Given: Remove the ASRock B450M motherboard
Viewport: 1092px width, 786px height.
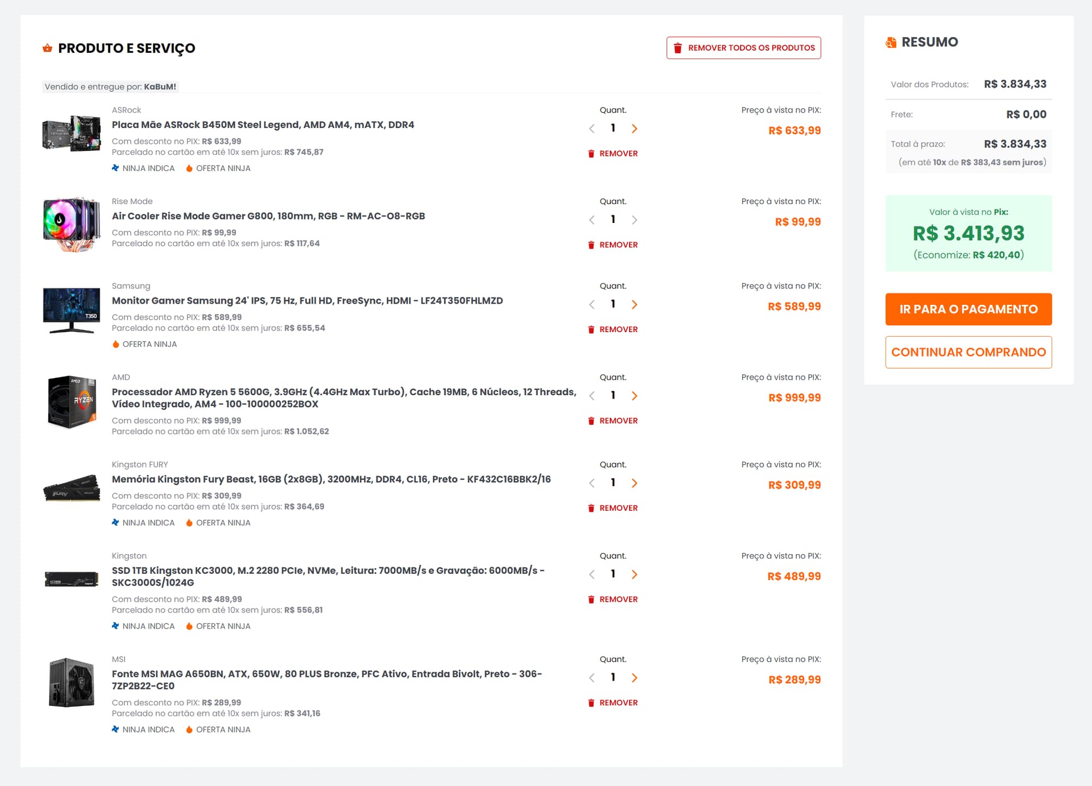Looking at the screenshot, I should 613,154.
